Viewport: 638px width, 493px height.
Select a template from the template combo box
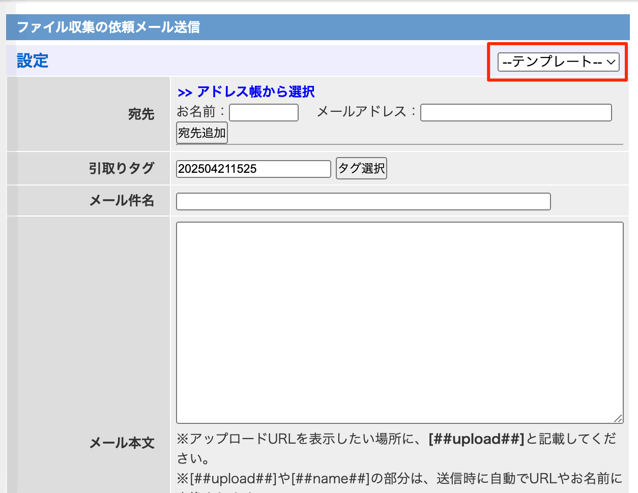pyautogui.click(x=558, y=61)
